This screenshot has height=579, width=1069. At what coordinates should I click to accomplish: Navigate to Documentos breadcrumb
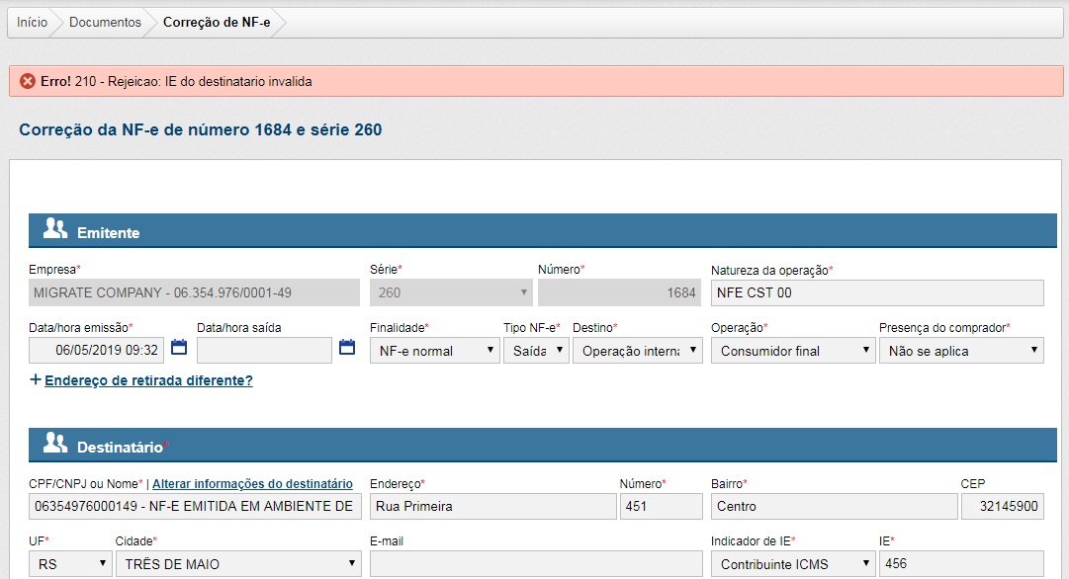pos(105,22)
